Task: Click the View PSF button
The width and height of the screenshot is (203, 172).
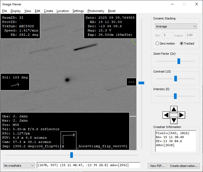Action: (158, 166)
